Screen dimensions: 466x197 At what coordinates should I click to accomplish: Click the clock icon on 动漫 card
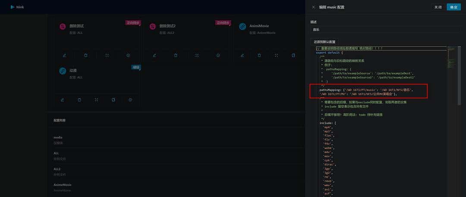coord(130,100)
